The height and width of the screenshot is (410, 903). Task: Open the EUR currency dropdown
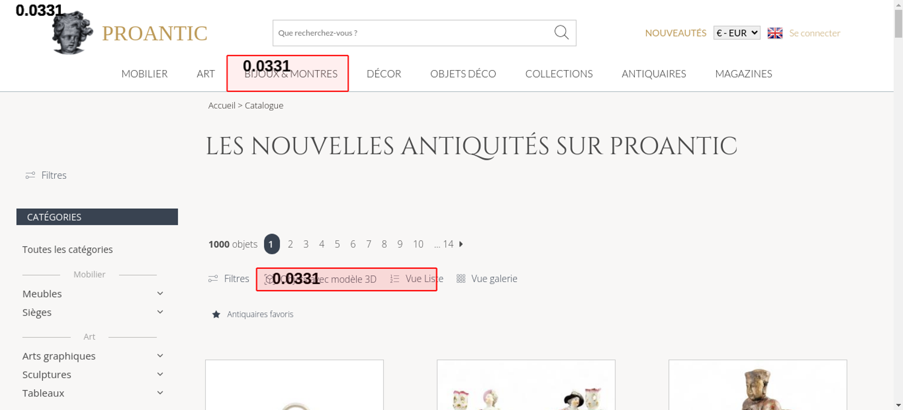click(736, 33)
